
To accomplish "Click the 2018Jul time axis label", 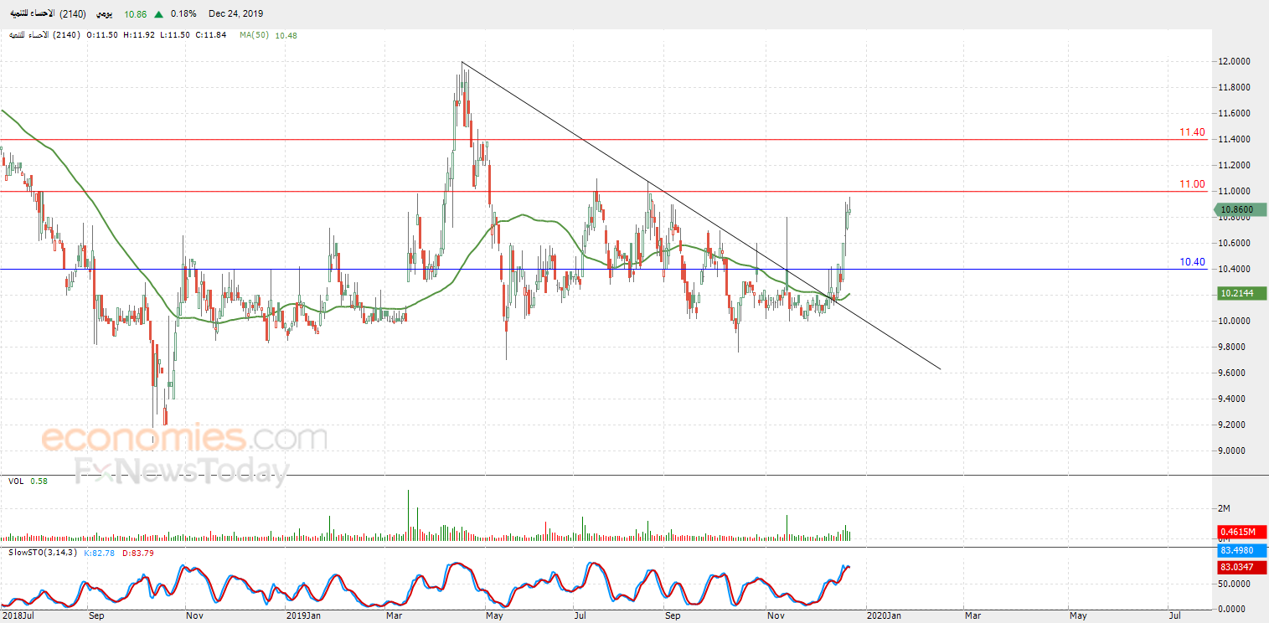I will pyautogui.click(x=18, y=615).
